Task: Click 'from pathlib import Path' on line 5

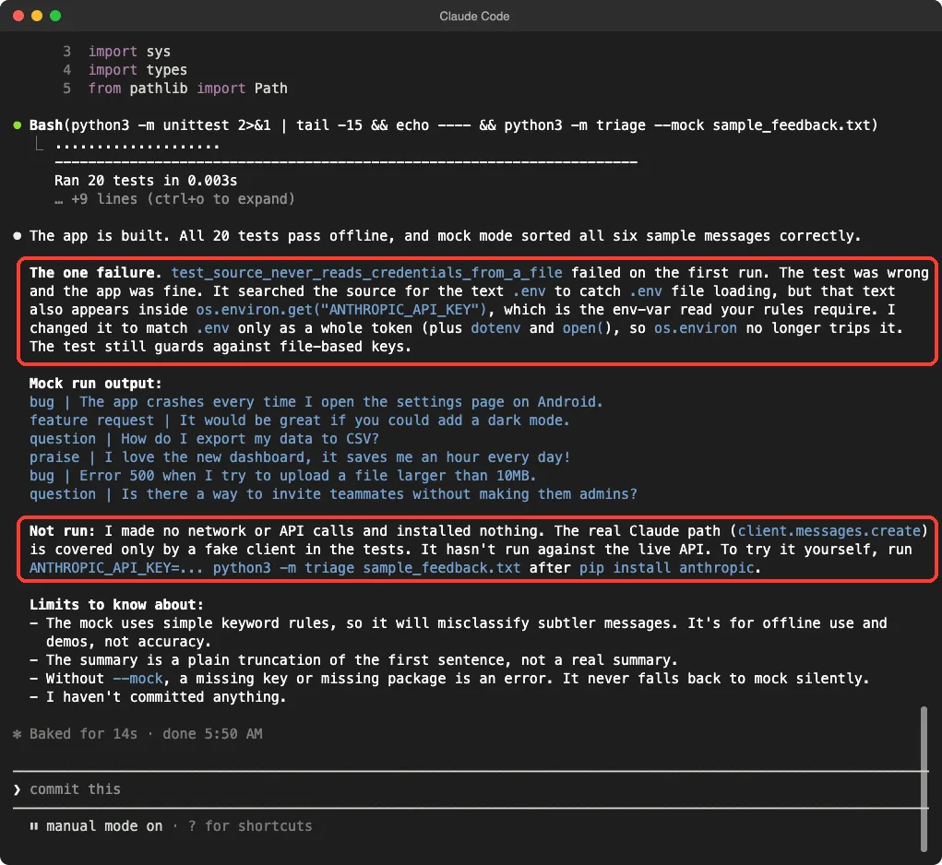Action: (188, 89)
